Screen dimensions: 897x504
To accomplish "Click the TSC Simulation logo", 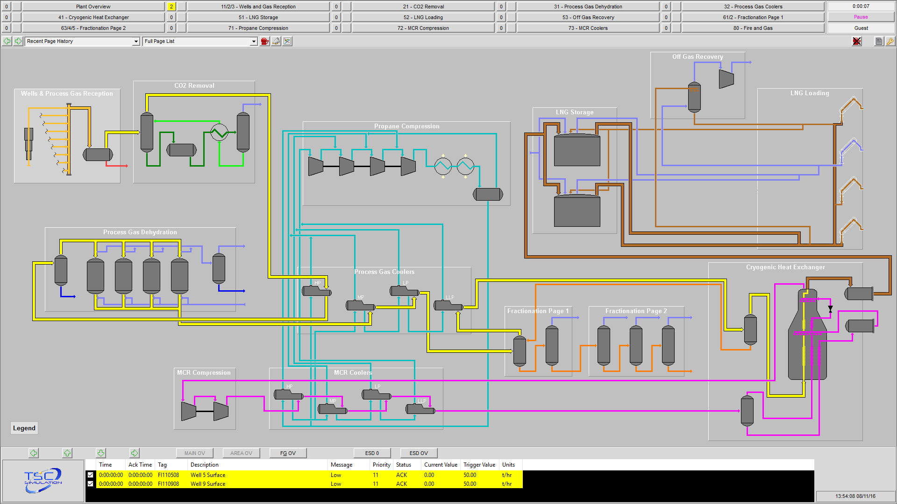I will point(43,480).
